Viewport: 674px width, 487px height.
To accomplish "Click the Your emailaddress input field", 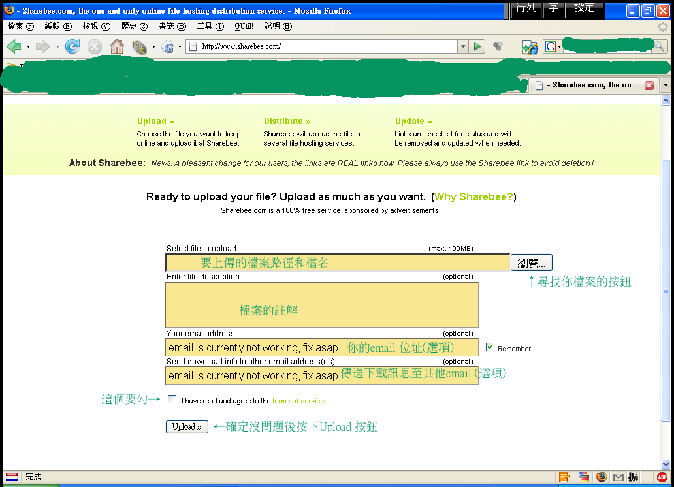I will coord(322,347).
